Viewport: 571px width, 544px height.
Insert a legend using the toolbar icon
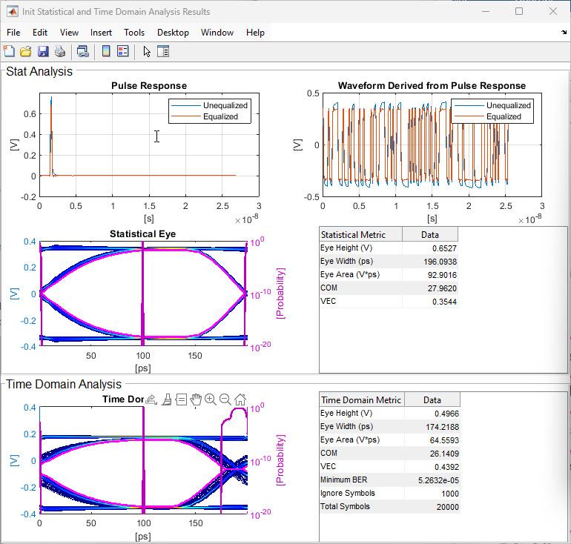tap(123, 51)
